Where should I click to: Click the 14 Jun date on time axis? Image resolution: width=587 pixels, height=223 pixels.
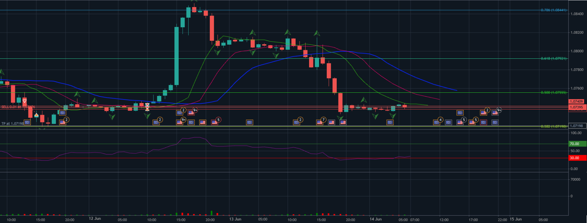click(375, 219)
